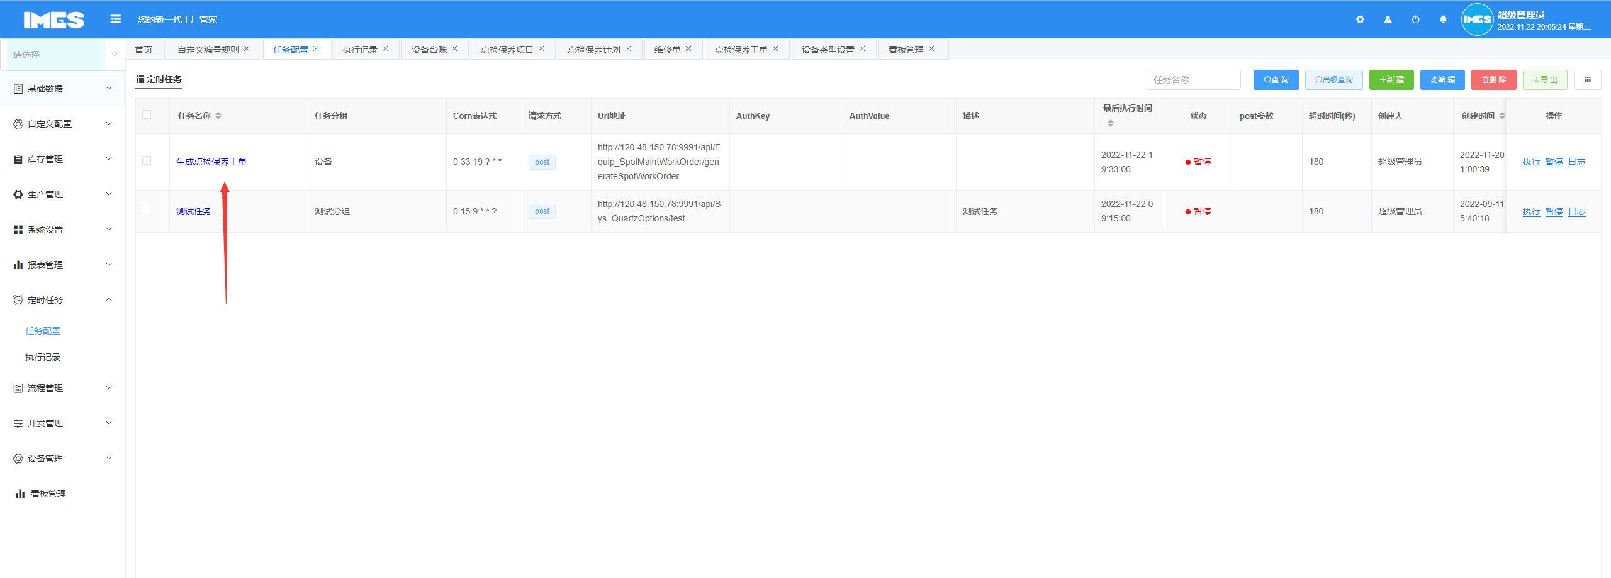Click the 基础数据 sidebar icon
This screenshot has width=1611, height=578.
tap(18, 89)
